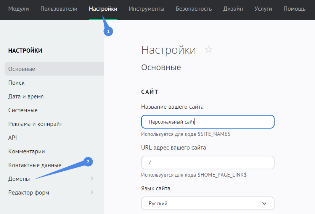
Task: Open the Комментарии settings section
Action: point(27,151)
